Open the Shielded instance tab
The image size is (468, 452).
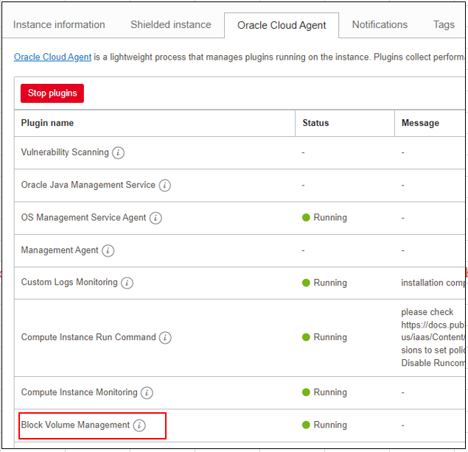click(171, 25)
